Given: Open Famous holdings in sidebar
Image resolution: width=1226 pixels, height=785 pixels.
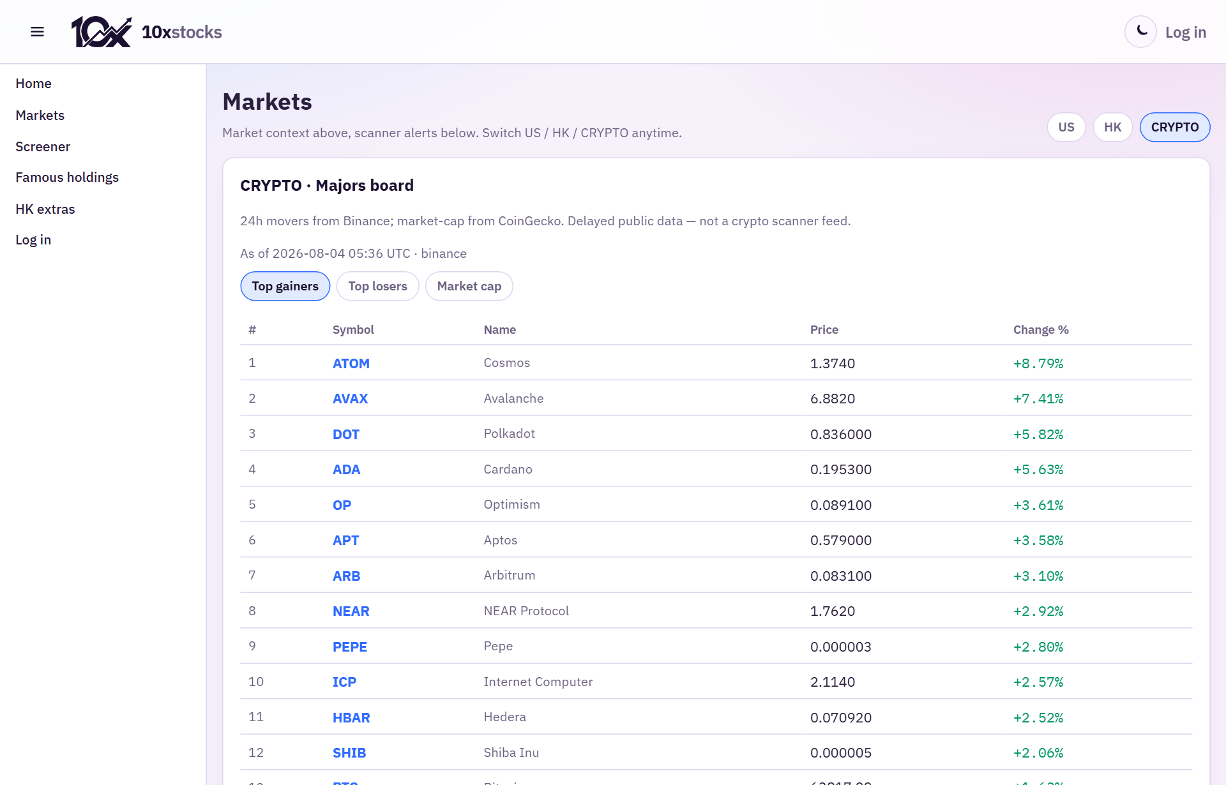Looking at the screenshot, I should point(67,177).
